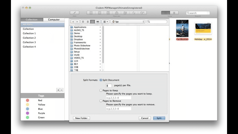Expand the study folder arrow

[100, 55]
